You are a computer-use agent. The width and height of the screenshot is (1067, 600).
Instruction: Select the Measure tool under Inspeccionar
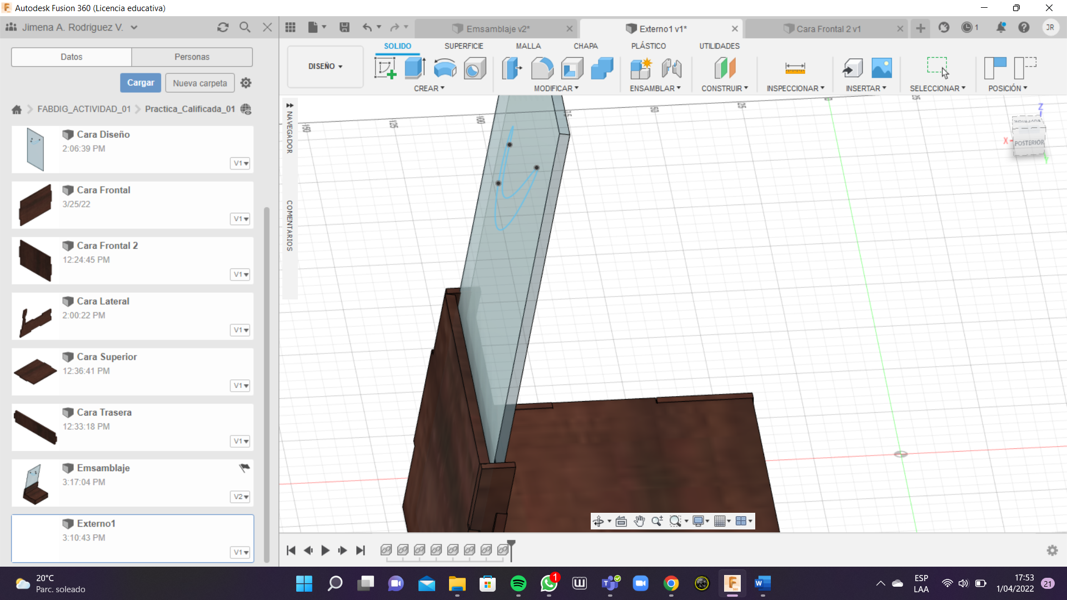pyautogui.click(x=795, y=68)
